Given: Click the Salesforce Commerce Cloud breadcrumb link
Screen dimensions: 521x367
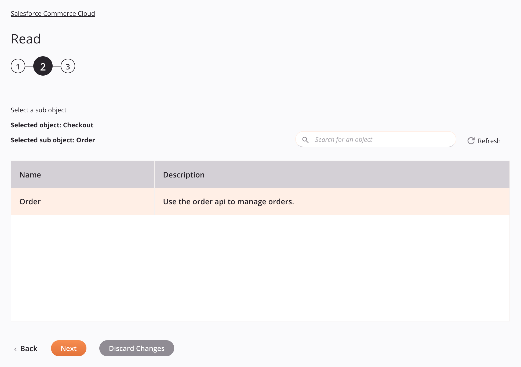Looking at the screenshot, I should click(x=53, y=13).
